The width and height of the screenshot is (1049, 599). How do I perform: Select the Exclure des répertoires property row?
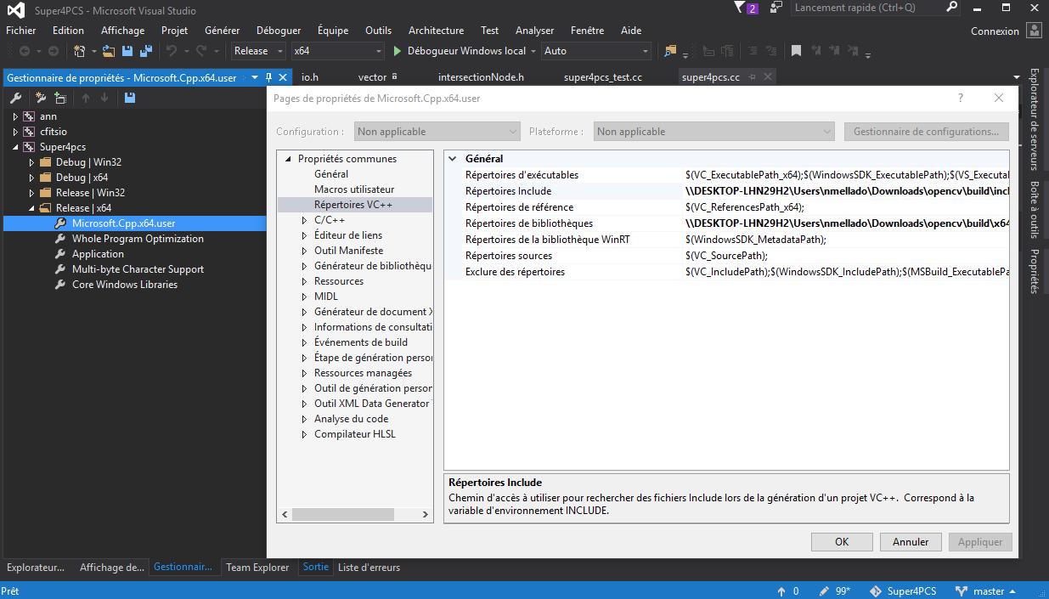point(726,272)
